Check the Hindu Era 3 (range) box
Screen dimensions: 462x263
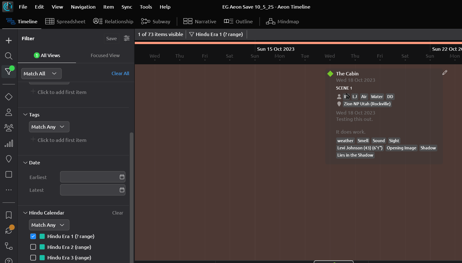[33, 257]
